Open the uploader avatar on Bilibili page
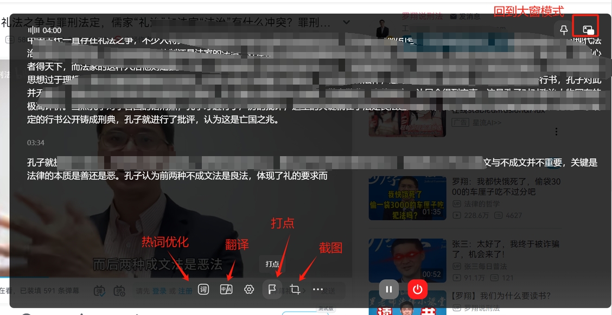This screenshot has width=612, height=315. point(382,28)
